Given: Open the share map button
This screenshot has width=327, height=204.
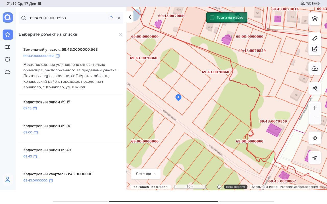Looking at the screenshot, I should pos(315,88).
